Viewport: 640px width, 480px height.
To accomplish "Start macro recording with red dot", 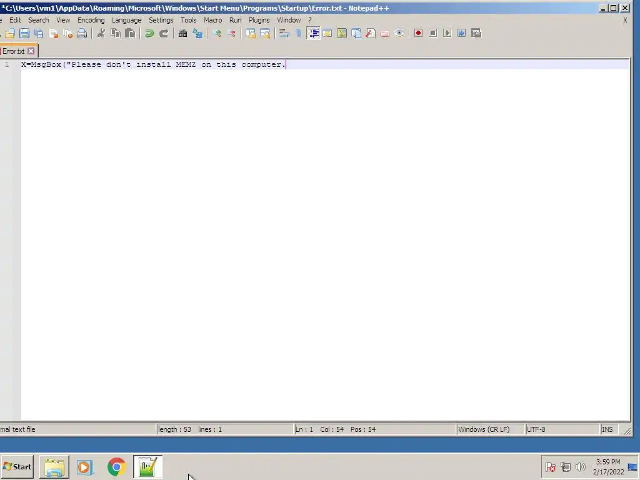I will click(418, 34).
